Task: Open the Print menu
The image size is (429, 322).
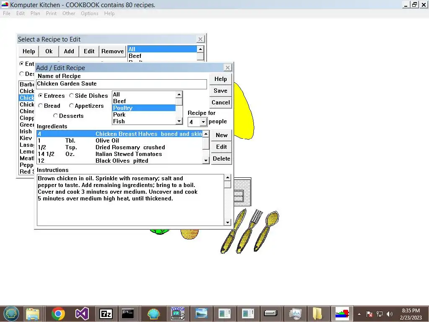Action: (x=51, y=13)
